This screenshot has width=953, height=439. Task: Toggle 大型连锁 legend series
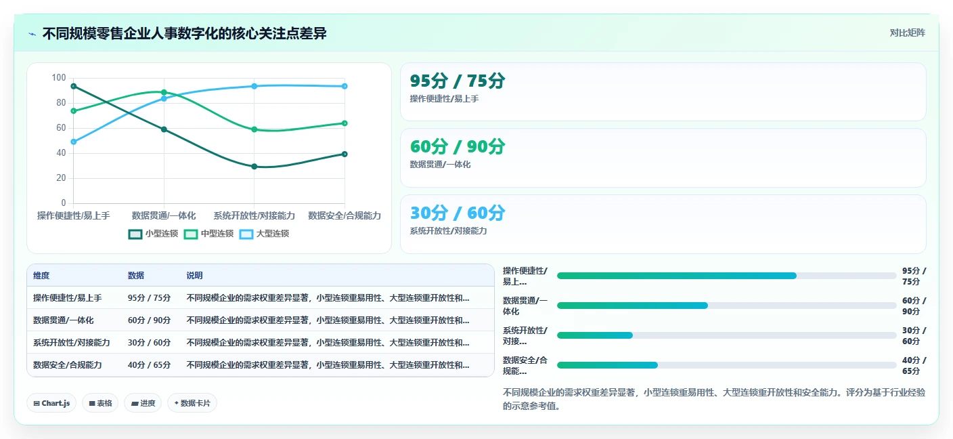tap(264, 234)
